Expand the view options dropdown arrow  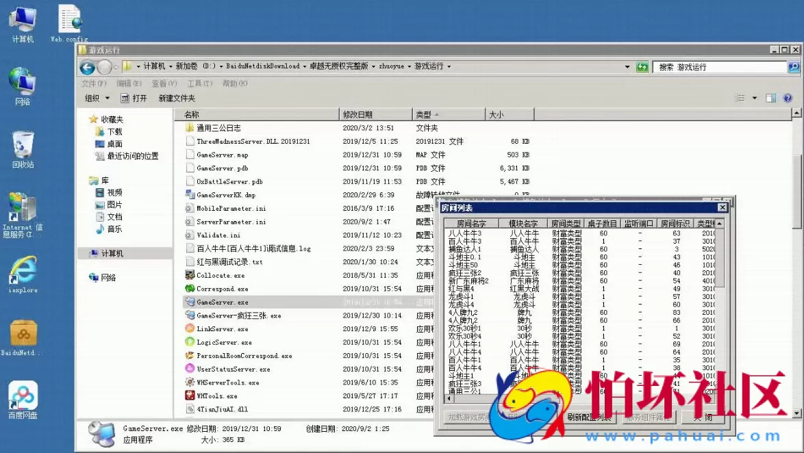(x=755, y=98)
